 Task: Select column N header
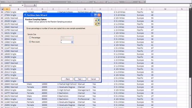[x=182, y=9]
